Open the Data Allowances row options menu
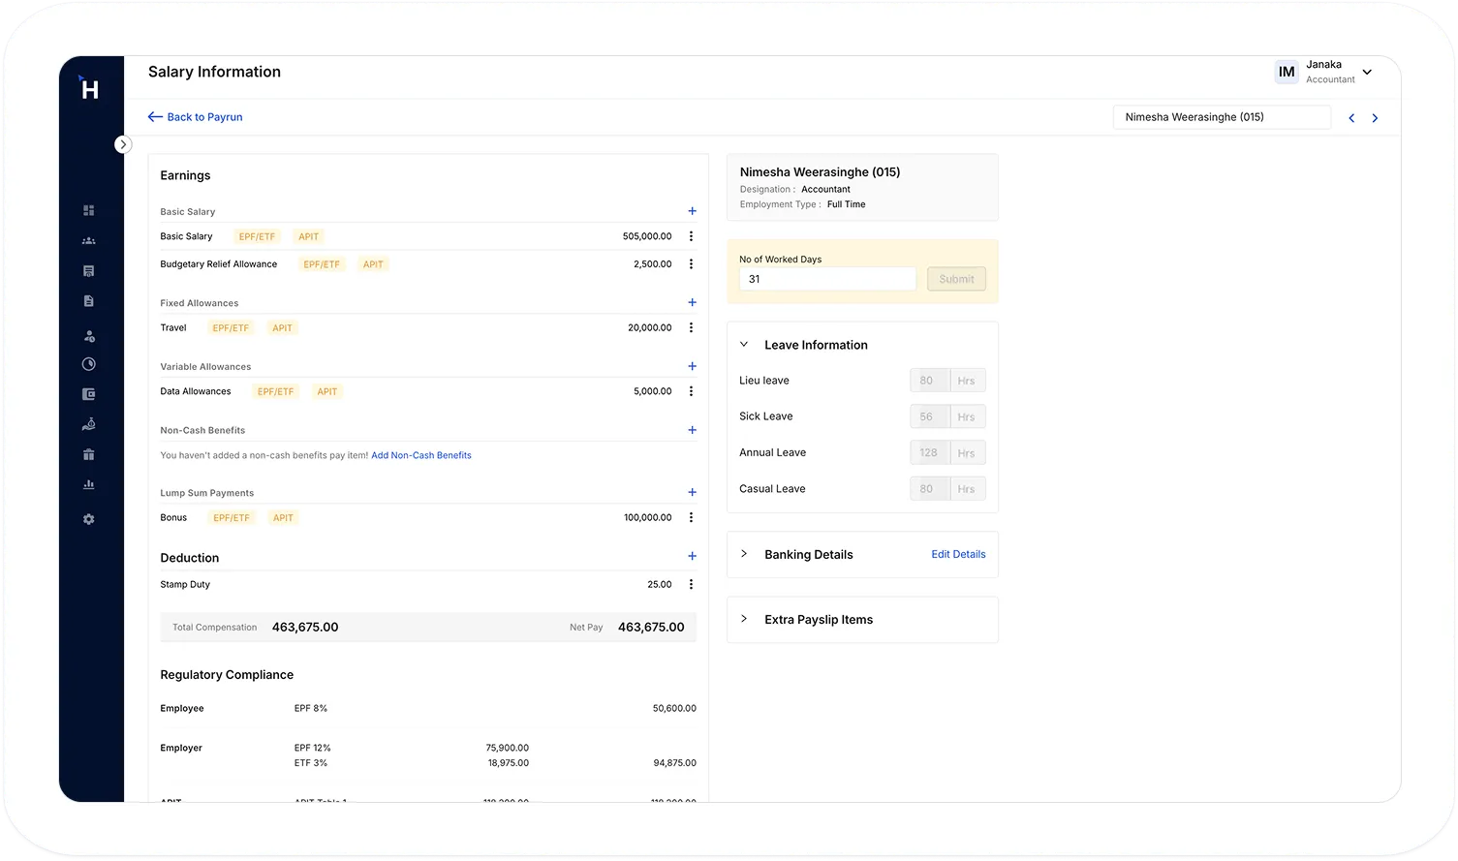 click(x=691, y=391)
